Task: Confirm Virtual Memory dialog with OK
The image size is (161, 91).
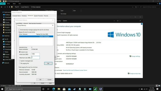Action: pos(40,80)
